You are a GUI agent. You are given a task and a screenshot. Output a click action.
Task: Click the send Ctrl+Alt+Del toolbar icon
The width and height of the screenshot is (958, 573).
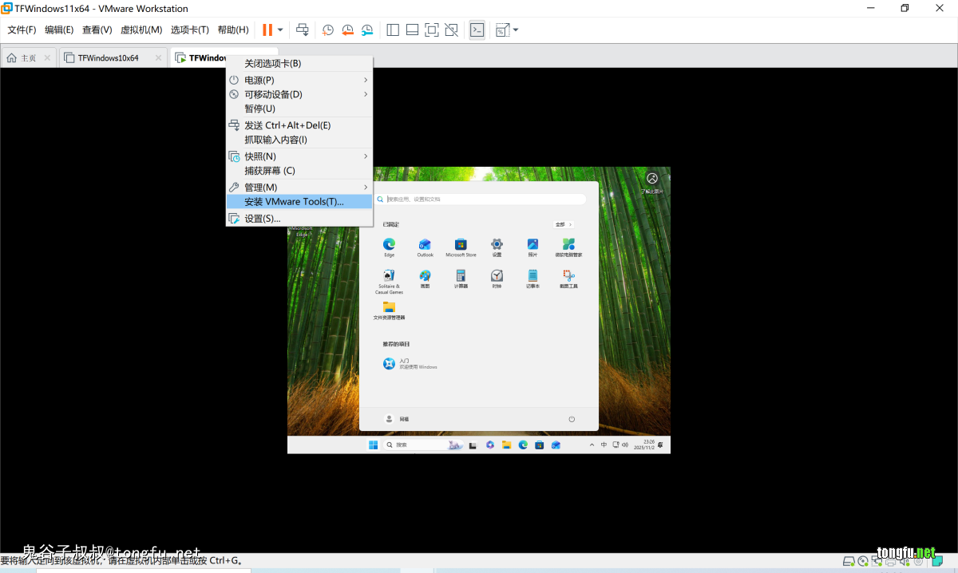[303, 30]
